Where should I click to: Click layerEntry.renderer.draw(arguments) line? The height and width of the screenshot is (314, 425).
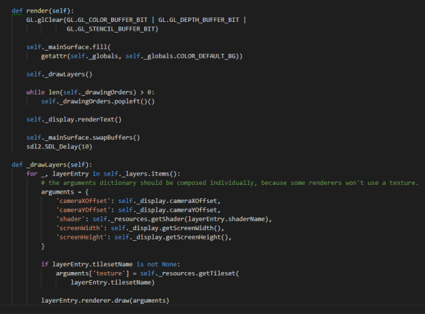105,300
